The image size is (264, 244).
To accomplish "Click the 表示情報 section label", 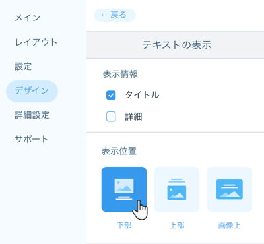I will (x=120, y=75).
